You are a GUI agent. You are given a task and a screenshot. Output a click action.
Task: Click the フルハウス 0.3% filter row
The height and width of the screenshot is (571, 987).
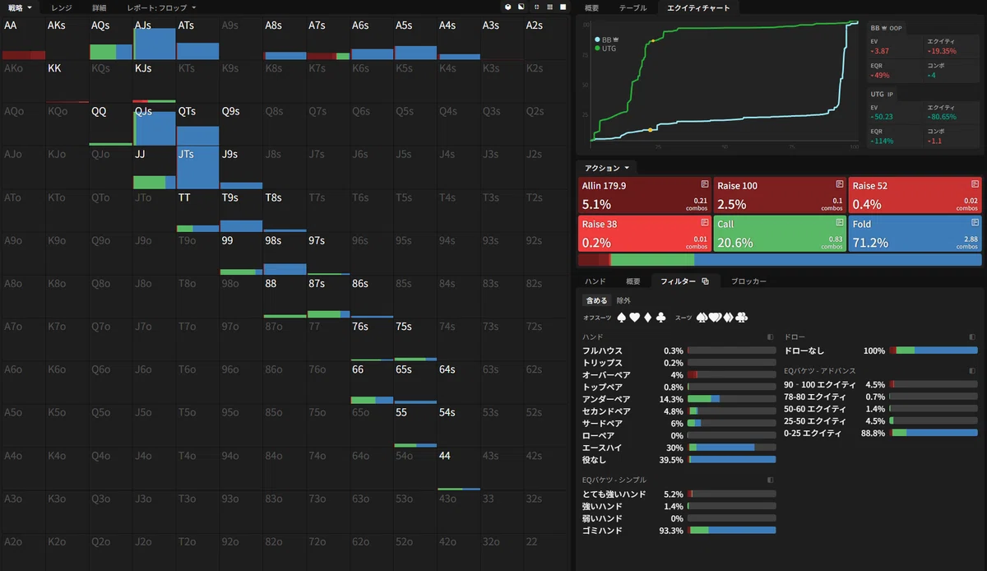coord(679,350)
